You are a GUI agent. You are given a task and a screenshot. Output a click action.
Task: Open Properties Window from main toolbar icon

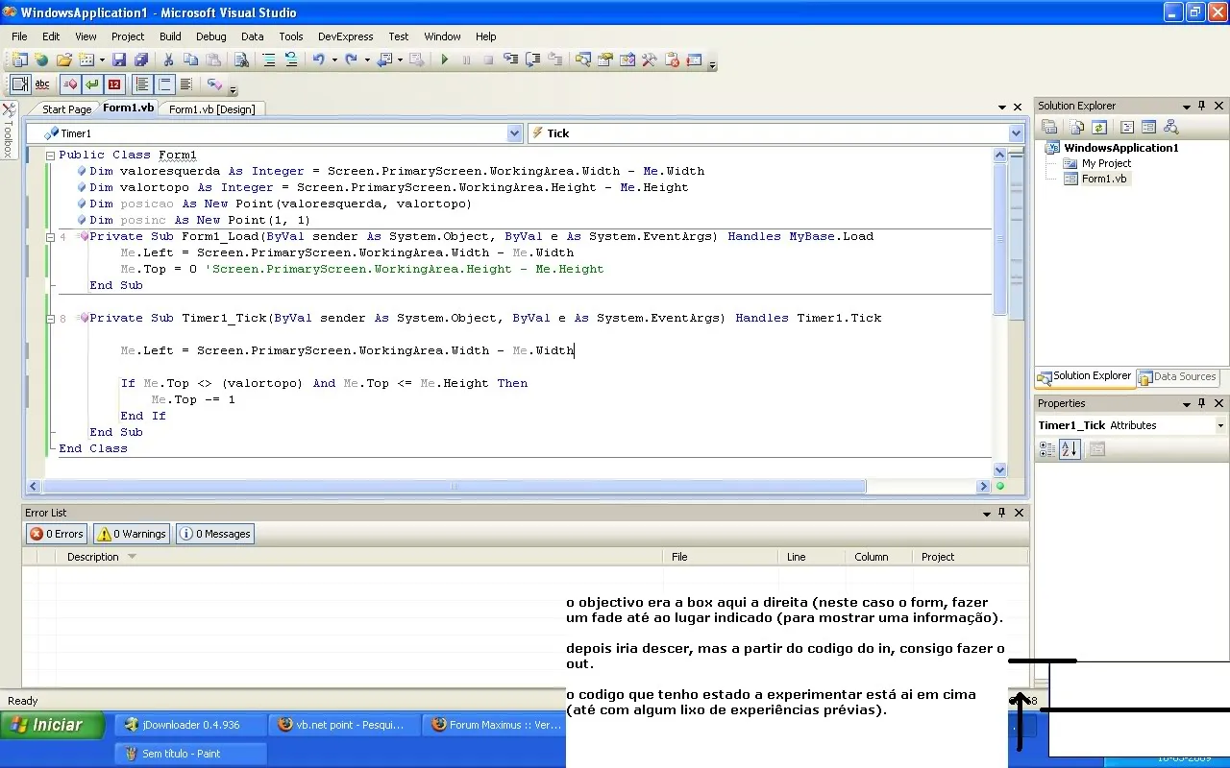[x=604, y=60]
